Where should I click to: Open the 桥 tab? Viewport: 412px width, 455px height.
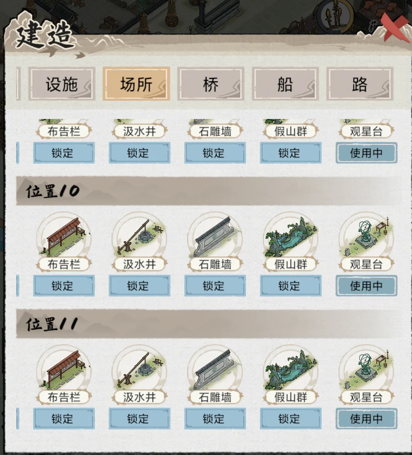(x=211, y=84)
